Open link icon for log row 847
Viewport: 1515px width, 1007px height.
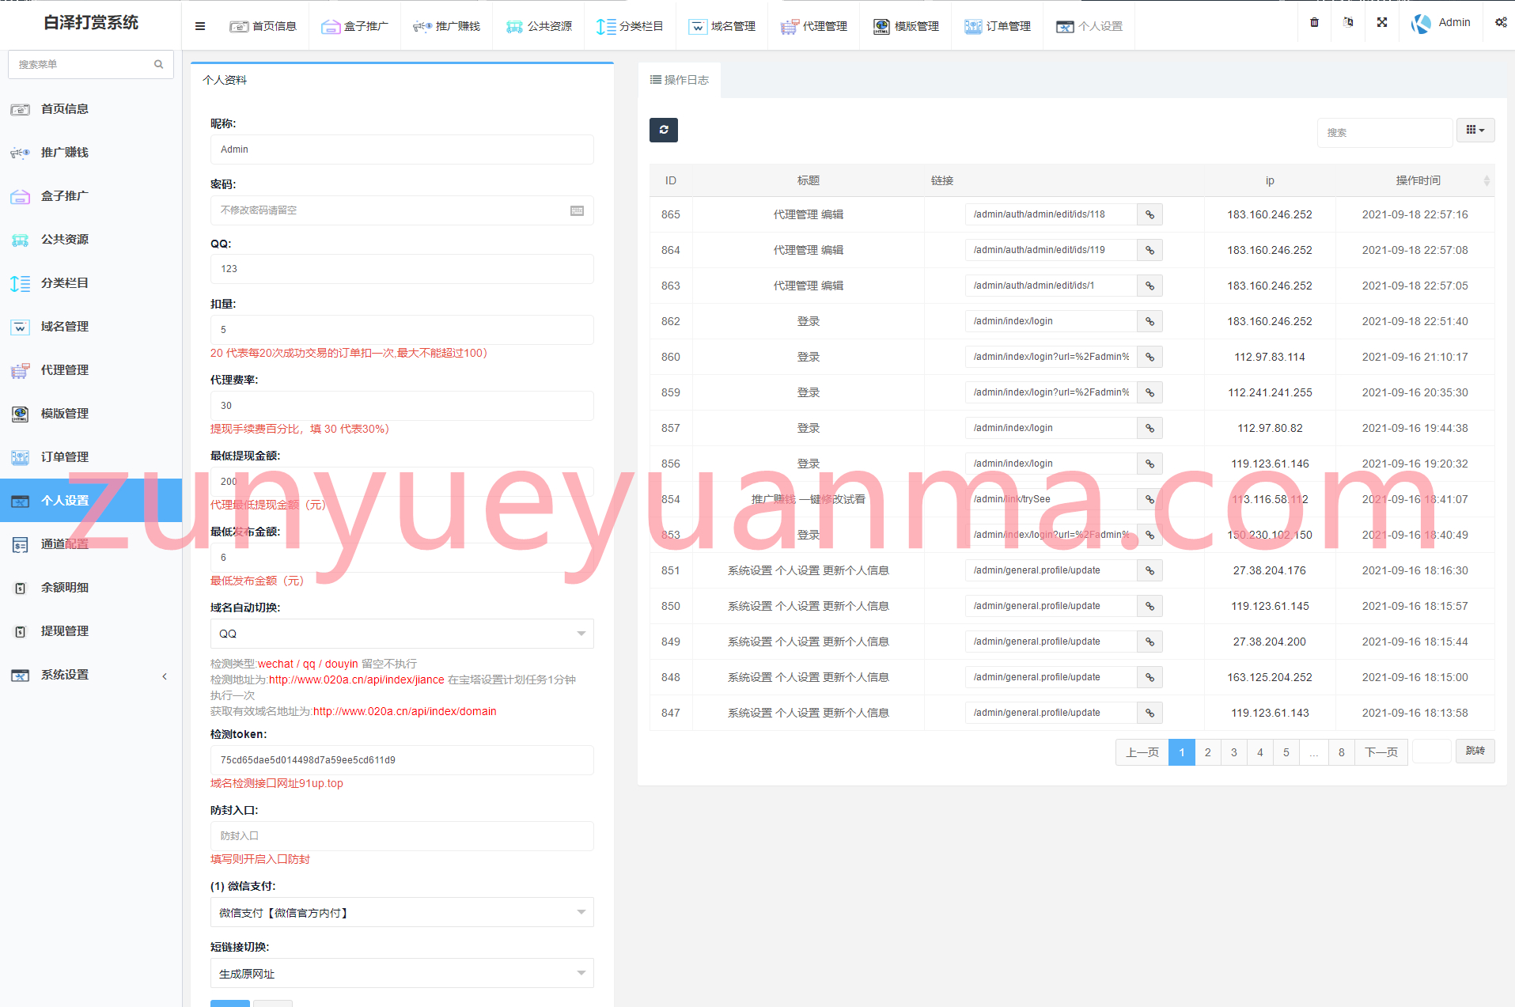(1150, 713)
